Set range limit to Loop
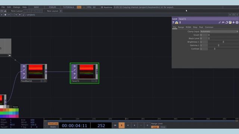 pos(155,127)
